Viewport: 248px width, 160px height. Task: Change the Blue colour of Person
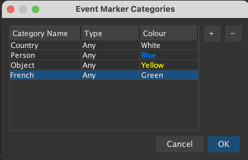click(x=169, y=55)
